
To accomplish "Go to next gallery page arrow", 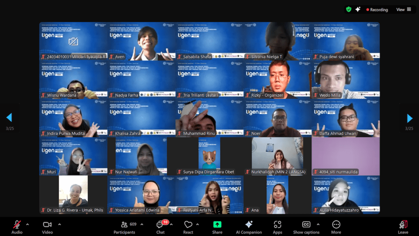I will point(410,118).
